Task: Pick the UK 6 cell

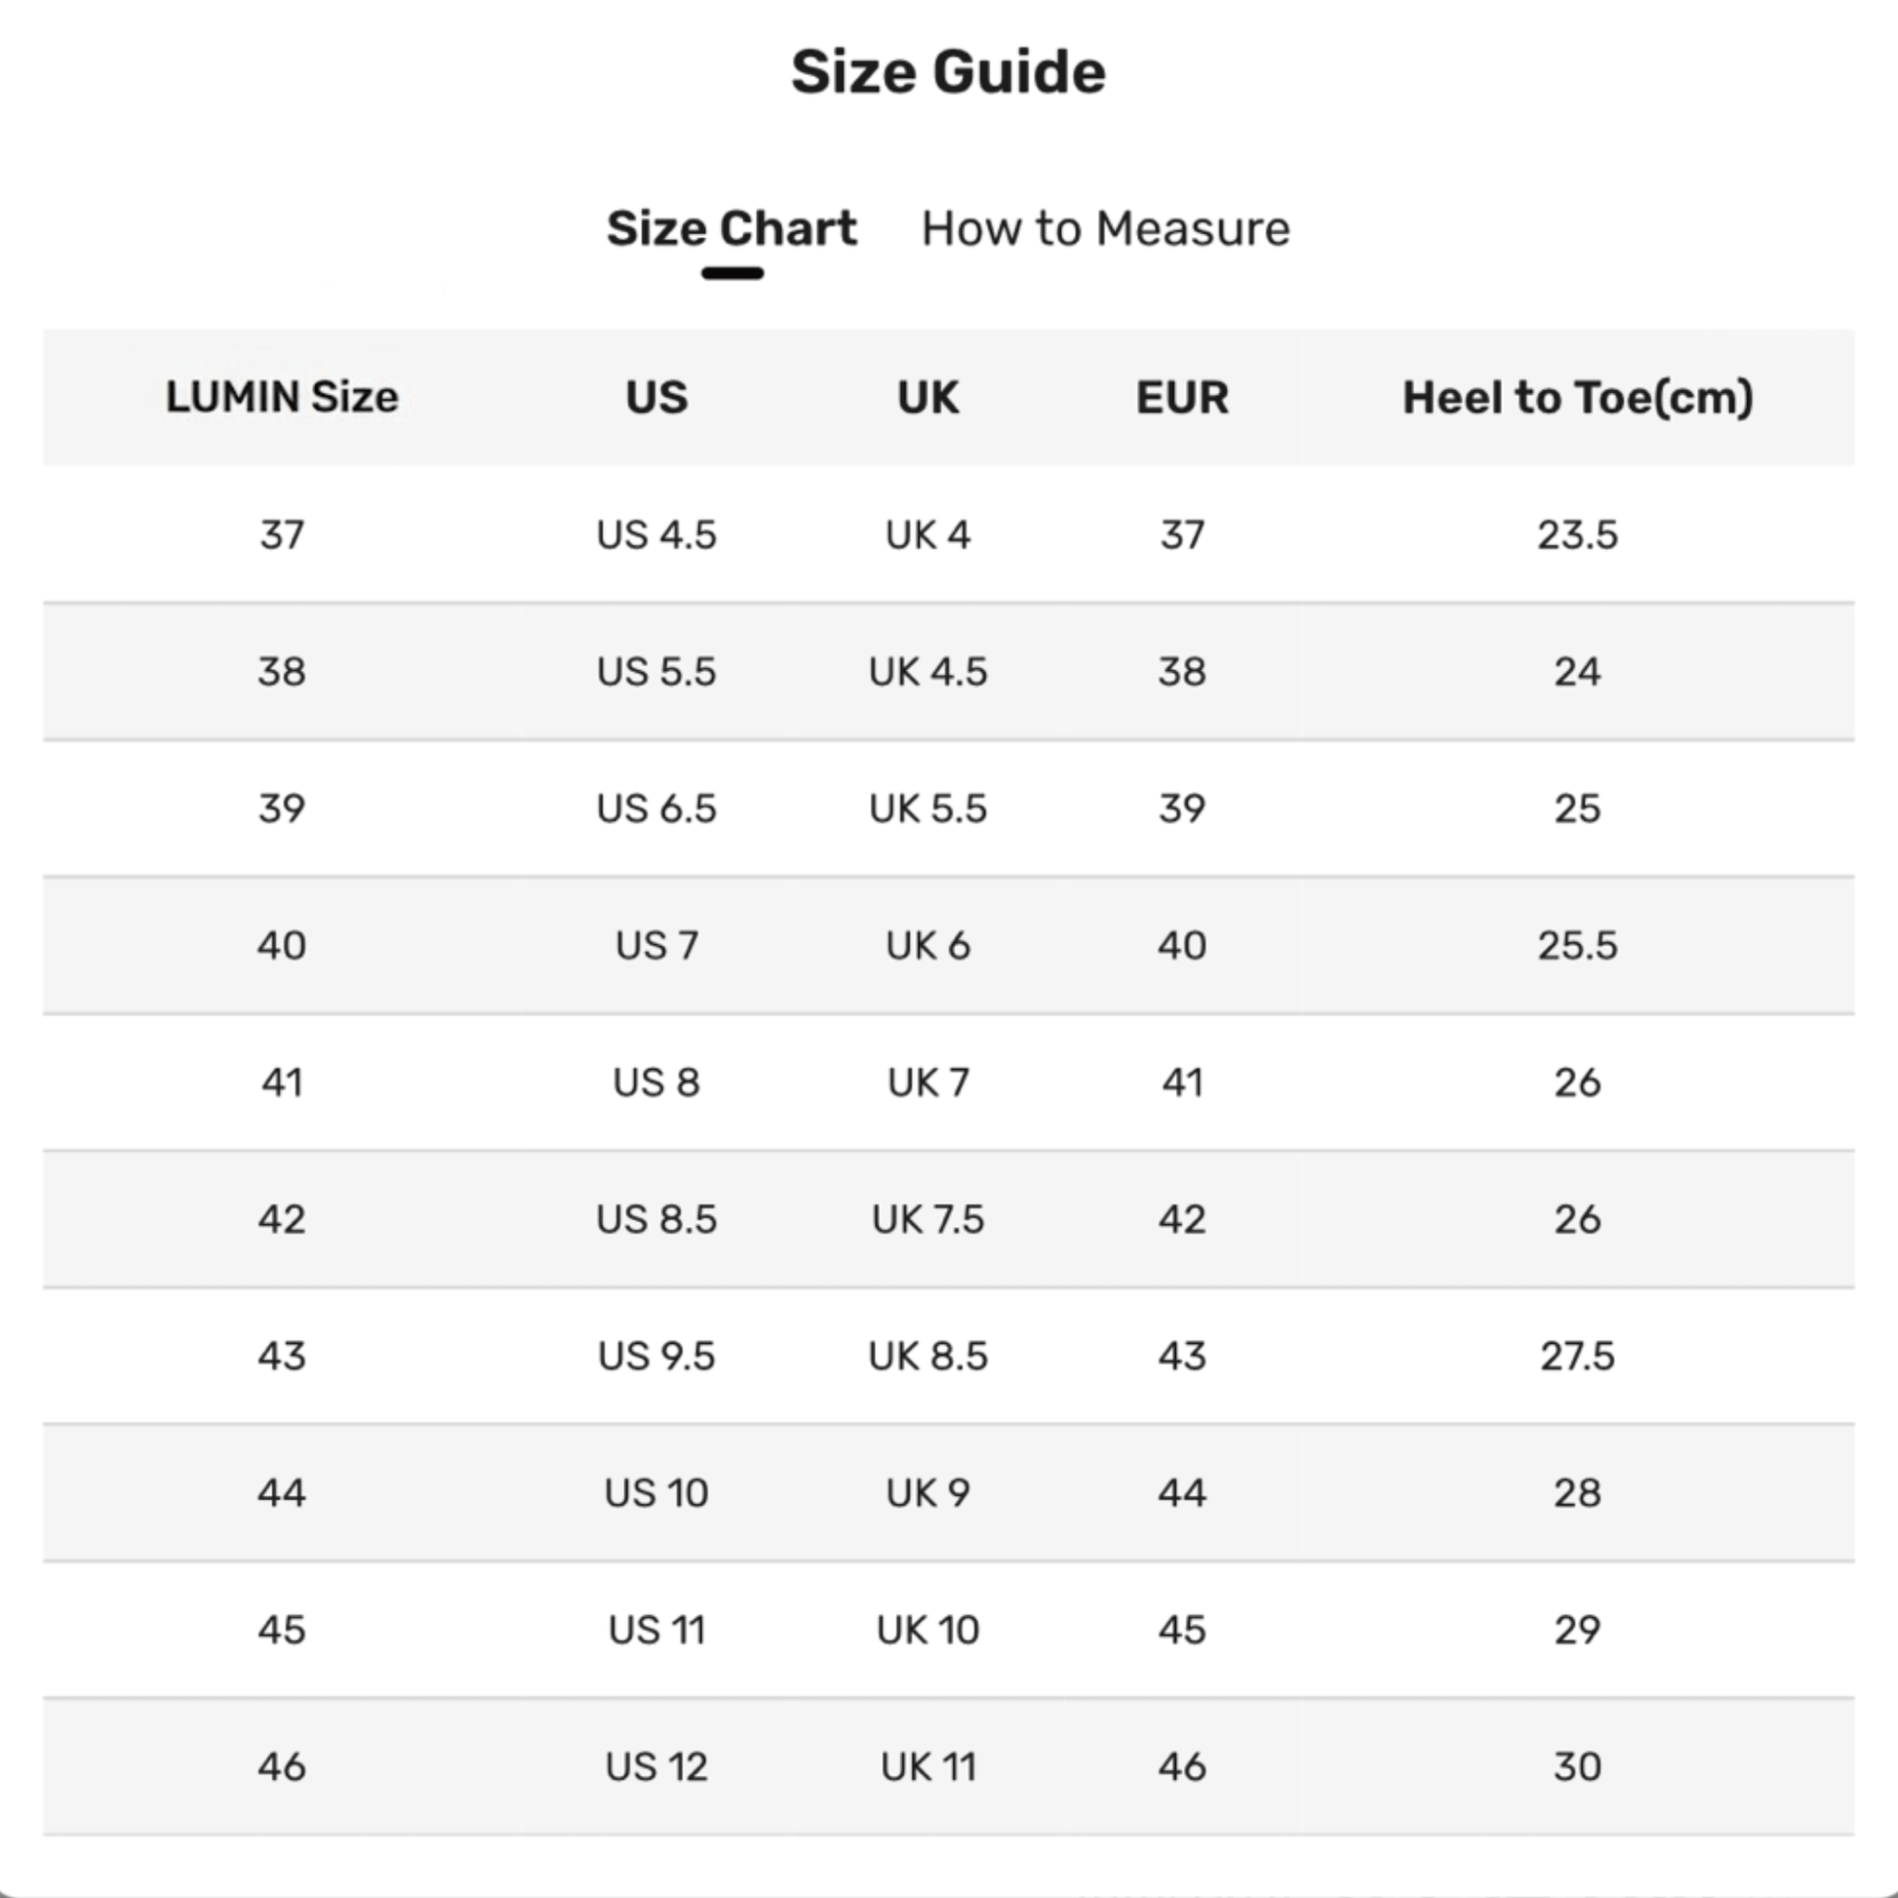Action: 928,946
